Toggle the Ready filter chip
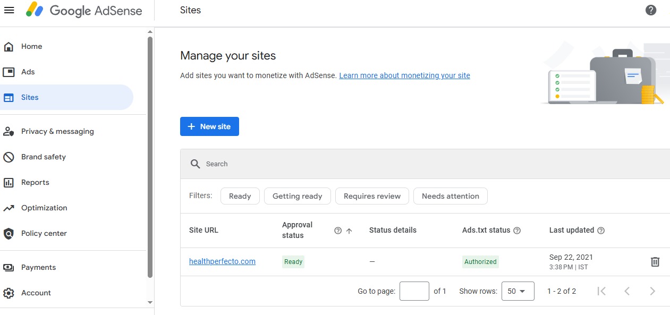 [x=240, y=196]
